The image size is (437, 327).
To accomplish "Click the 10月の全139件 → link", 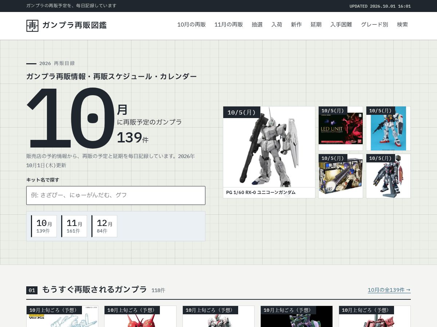I will [389, 290].
